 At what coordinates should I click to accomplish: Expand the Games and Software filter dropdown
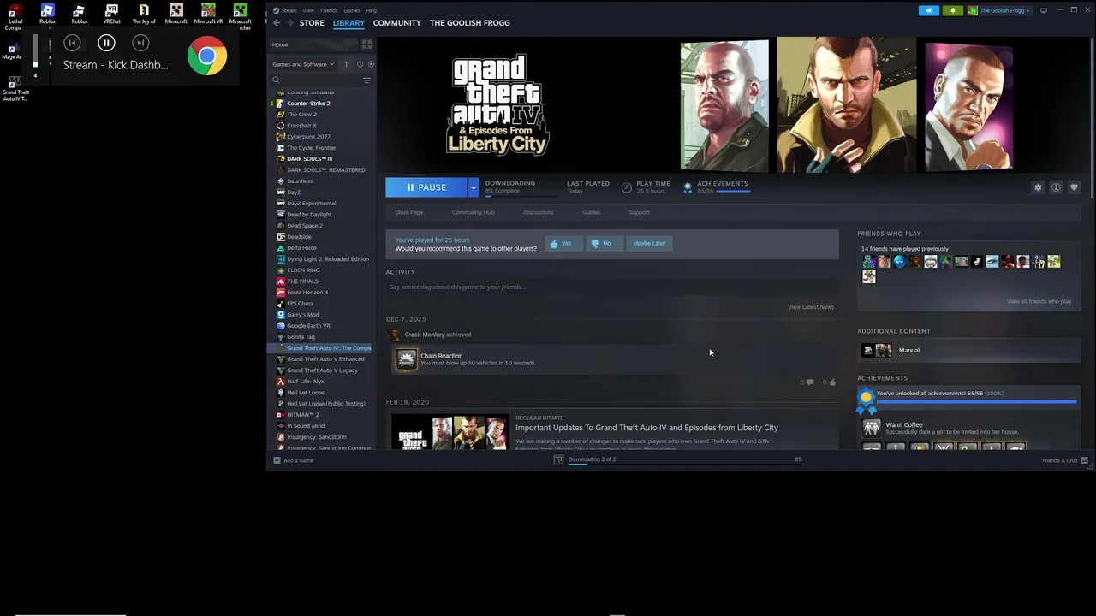[x=303, y=64]
